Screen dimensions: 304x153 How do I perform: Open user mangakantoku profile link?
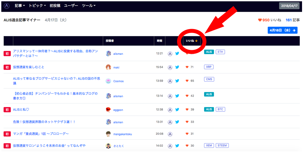tap(123, 134)
